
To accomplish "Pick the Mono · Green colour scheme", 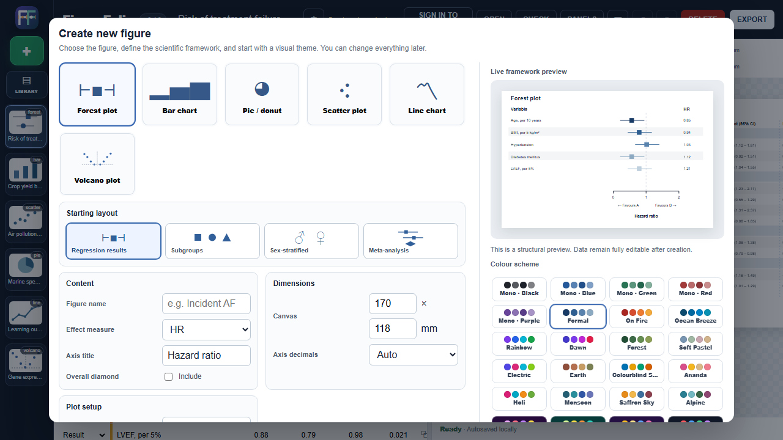I will pyautogui.click(x=637, y=289).
